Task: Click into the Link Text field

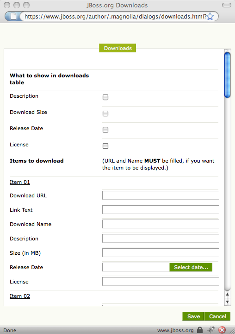Action: 161,209
